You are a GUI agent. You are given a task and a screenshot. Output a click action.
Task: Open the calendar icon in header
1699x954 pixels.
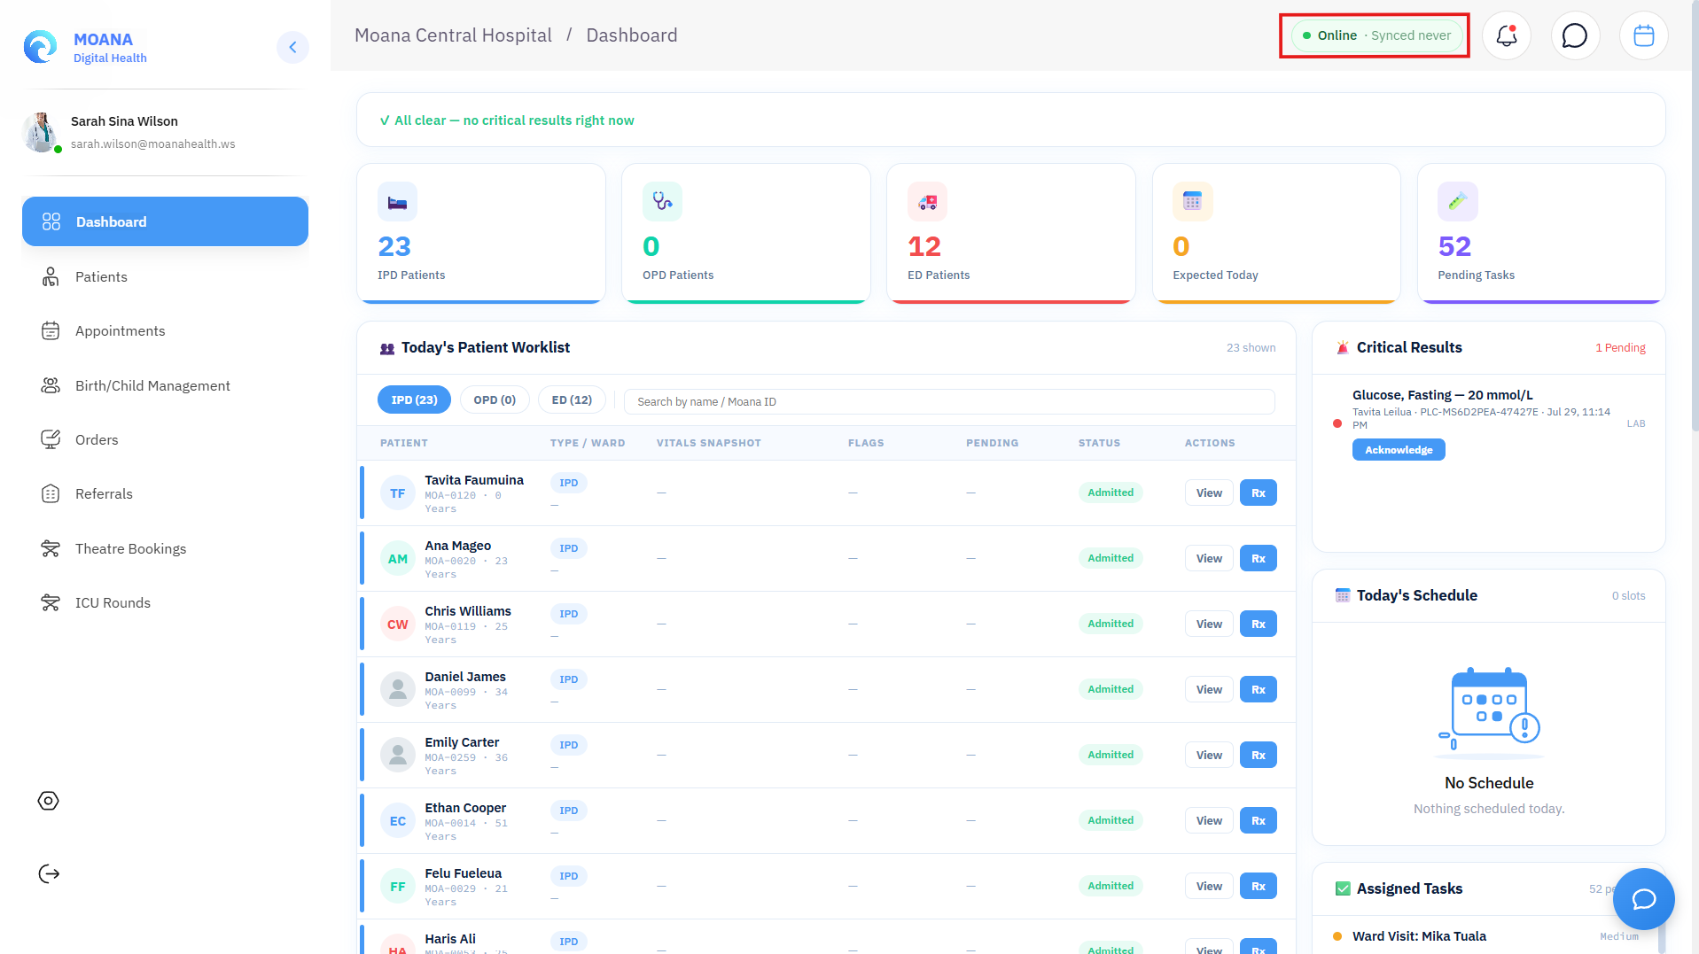(x=1643, y=35)
